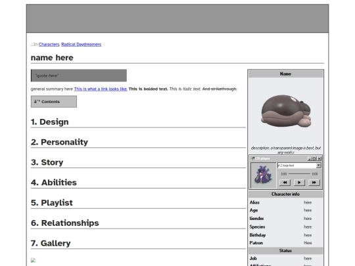Click the Species row label
The height and width of the screenshot is (266, 355).
[x=257, y=227]
